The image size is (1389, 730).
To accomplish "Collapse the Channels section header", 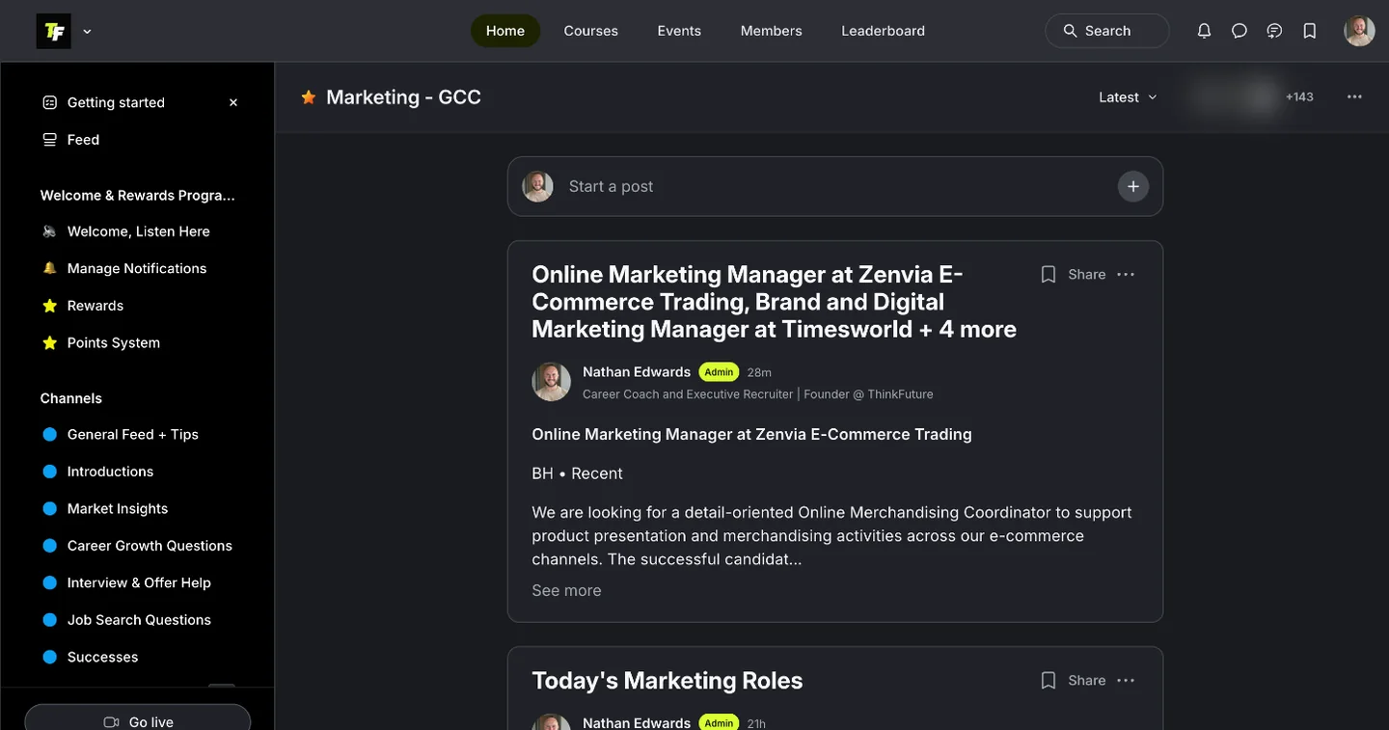I will pyautogui.click(x=71, y=398).
